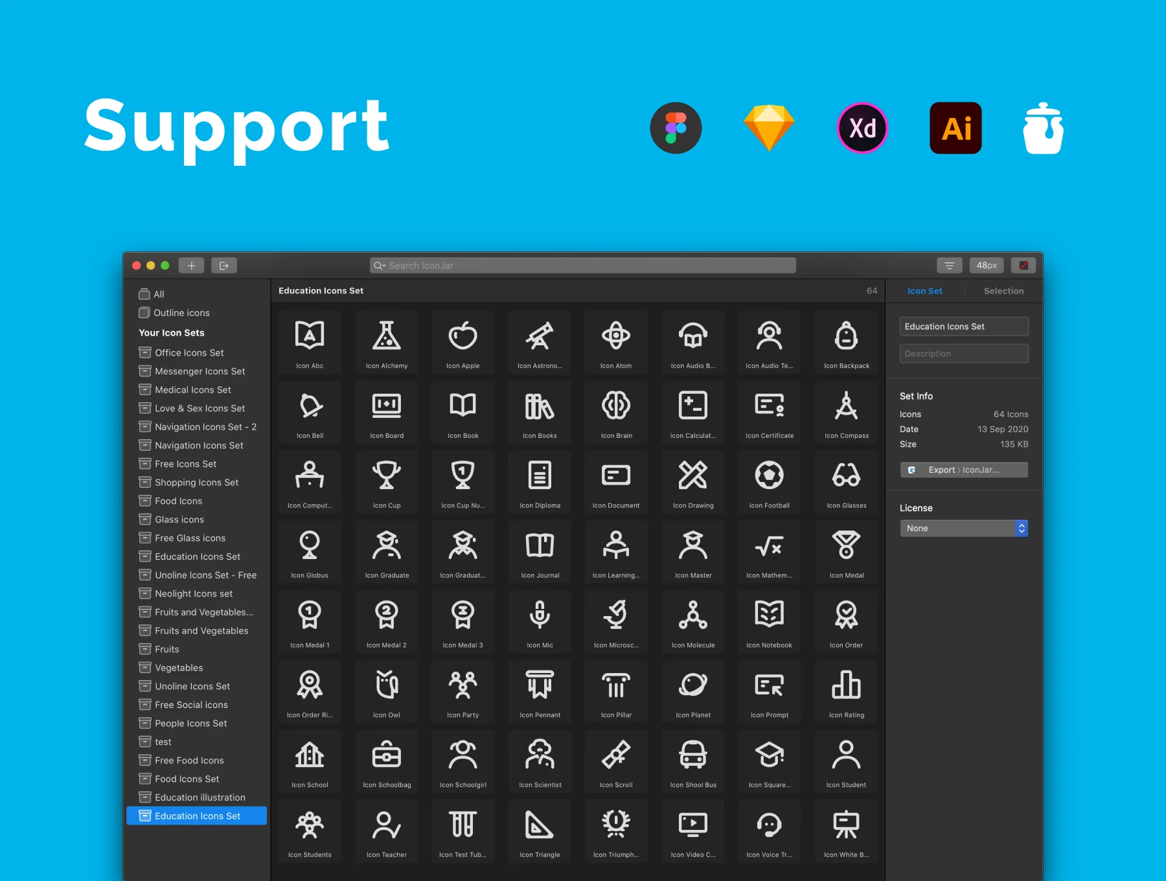Click the Figma logo in banner
Viewport: 1166px width, 881px height.
[676, 128]
